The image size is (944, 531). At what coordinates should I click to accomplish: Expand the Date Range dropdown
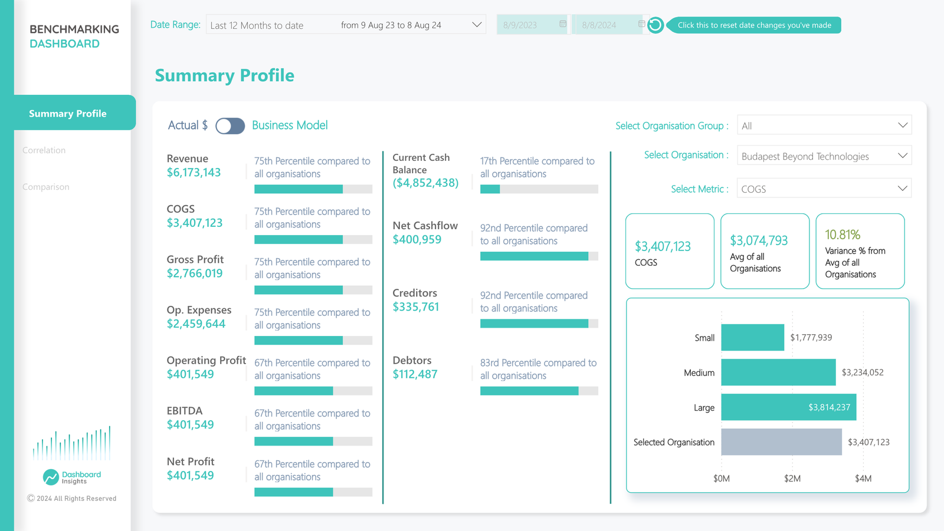[476, 25]
